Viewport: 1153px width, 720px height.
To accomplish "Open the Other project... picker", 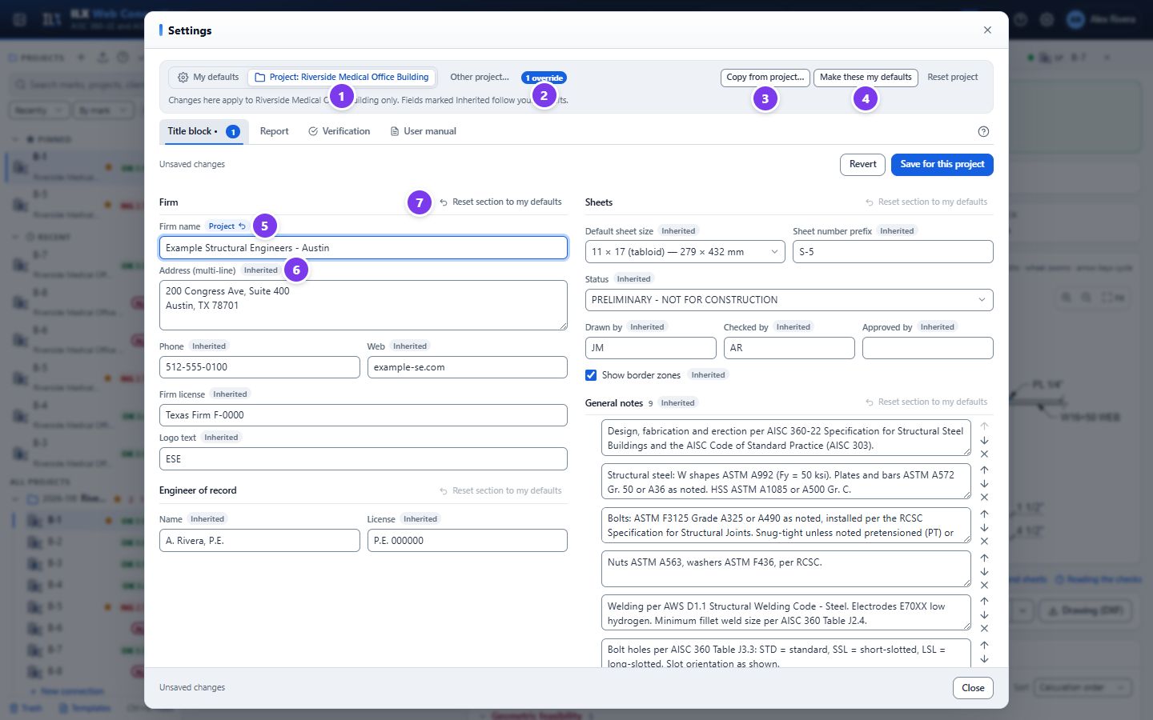I will (480, 78).
